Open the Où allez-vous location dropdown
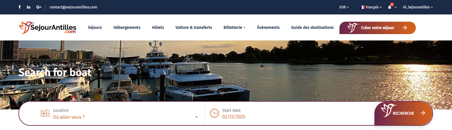The height and width of the screenshot is (130, 452). point(125,117)
